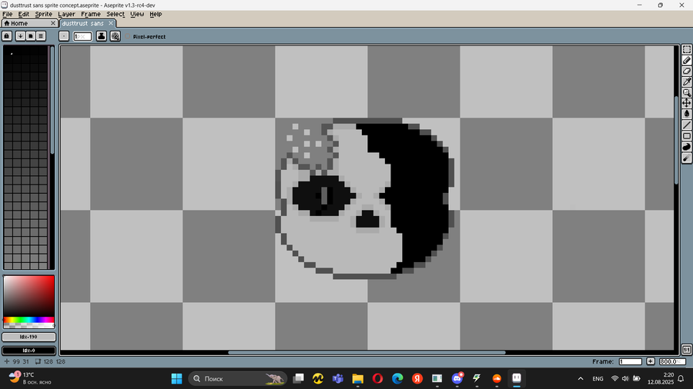
Task: Pick a shade in the red color picker square
Action: pos(28,296)
